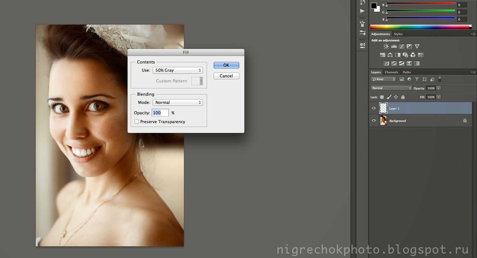The height and width of the screenshot is (258, 477).
Task: Click the Color Balance scales icon
Action: [390, 55]
